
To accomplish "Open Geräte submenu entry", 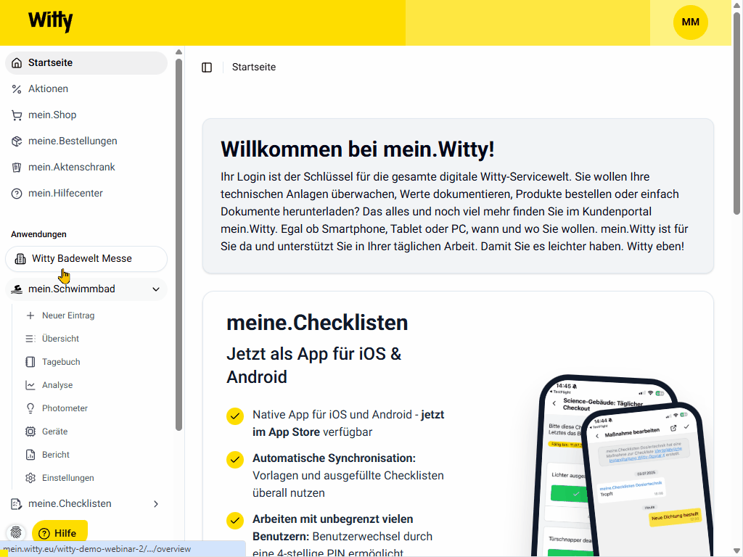I will [x=55, y=432].
